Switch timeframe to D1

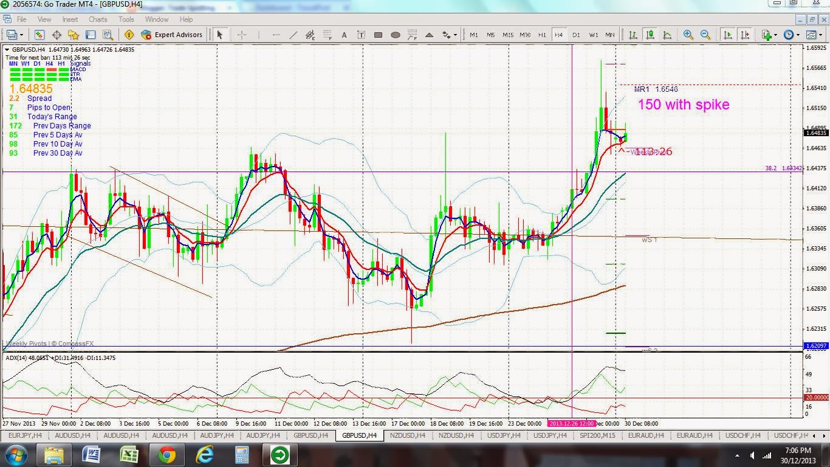click(576, 35)
